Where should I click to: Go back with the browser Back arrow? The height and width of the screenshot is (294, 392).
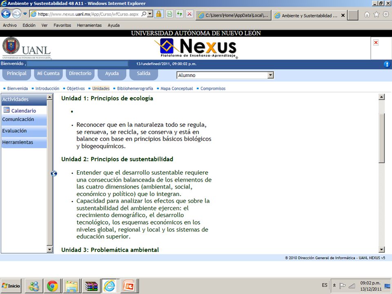click(x=6, y=14)
